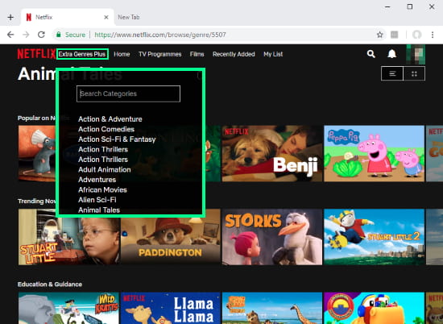Click the Chrome user account icon

416,35
